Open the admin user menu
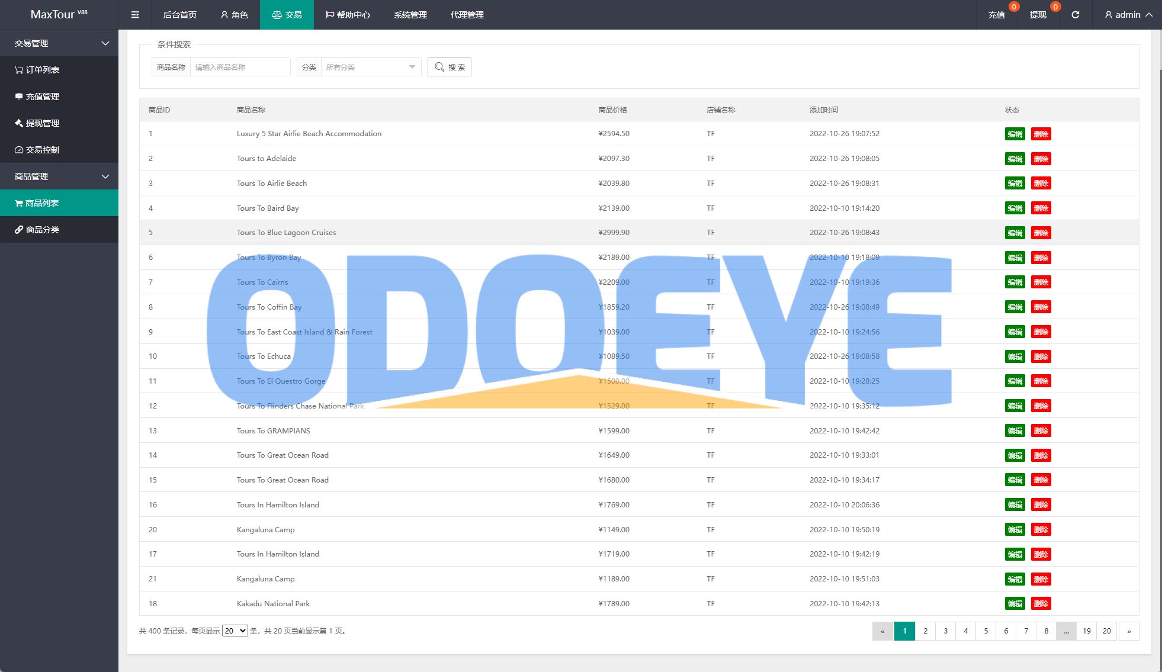The width and height of the screenshot is (1162, 672). point(1128,15)
